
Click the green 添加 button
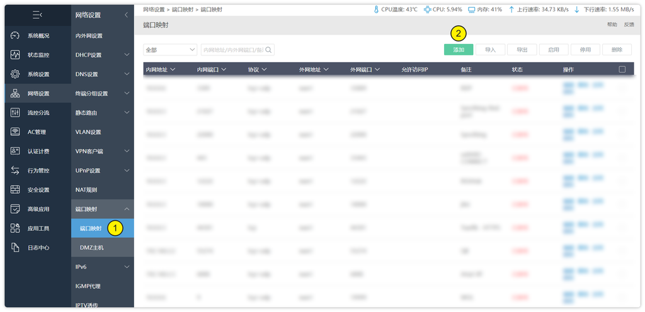coord(458,50)
